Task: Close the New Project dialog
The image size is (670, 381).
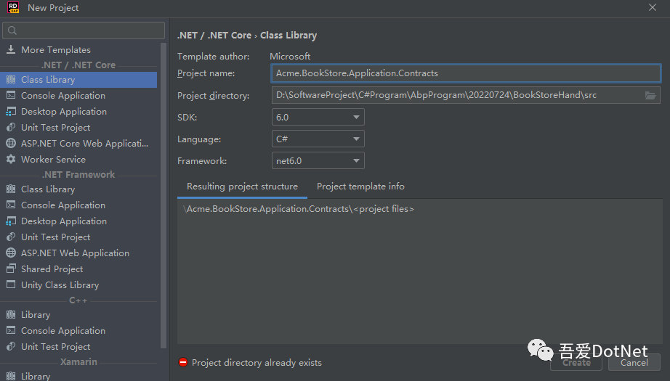Action: (x=653, y=8)
